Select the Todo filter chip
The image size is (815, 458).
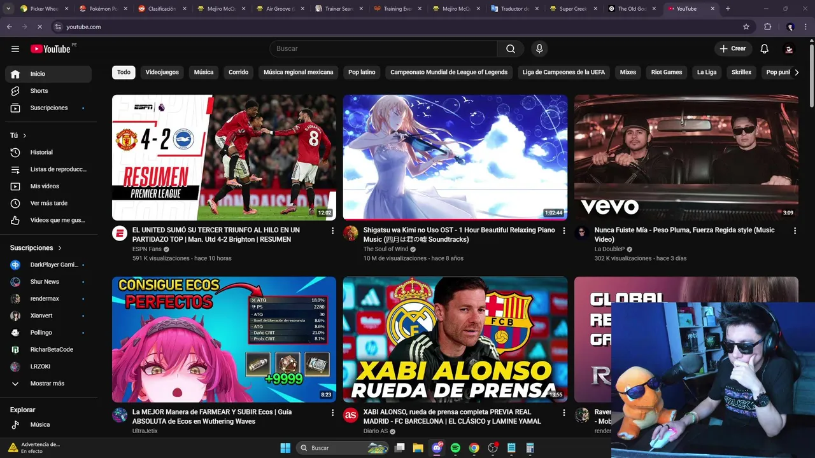click(x=124, y=72)
